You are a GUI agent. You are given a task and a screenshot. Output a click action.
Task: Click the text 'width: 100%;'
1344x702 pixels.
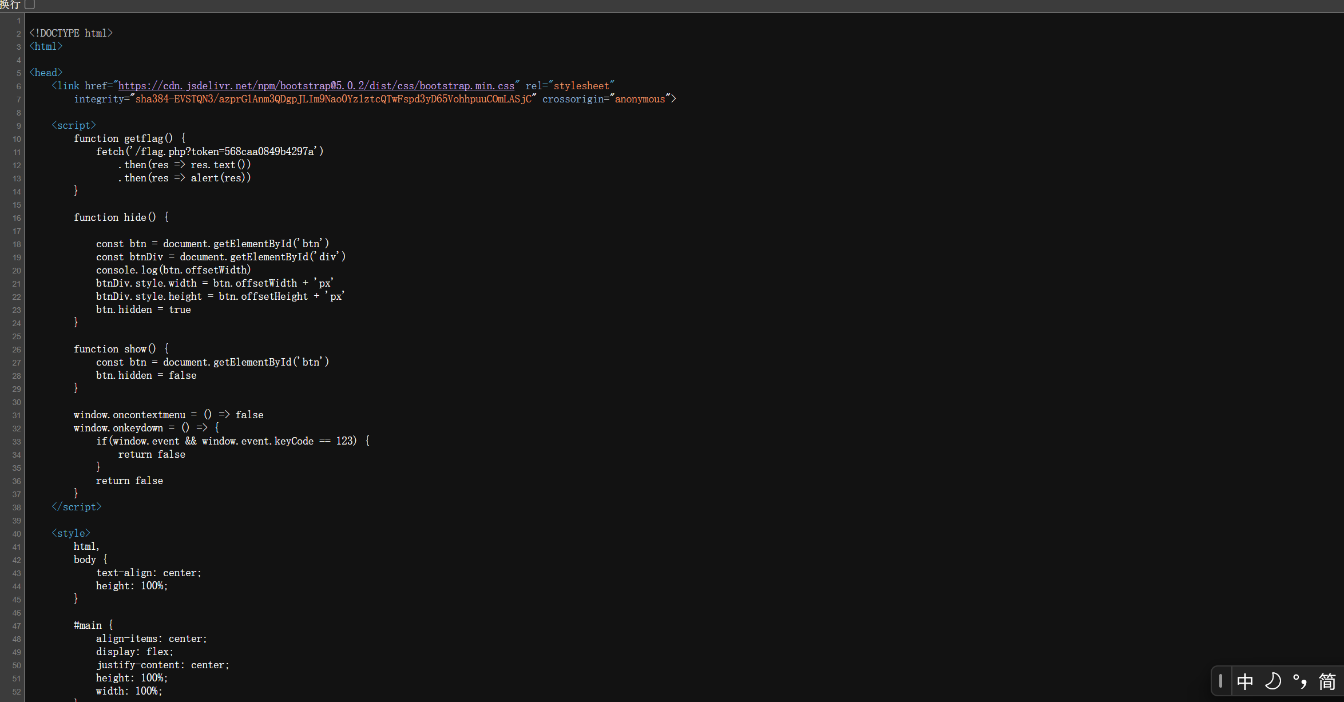129,691
